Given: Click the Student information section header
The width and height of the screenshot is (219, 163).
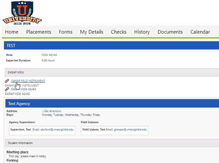Looking at the screenshot, I should click(112, 143).
